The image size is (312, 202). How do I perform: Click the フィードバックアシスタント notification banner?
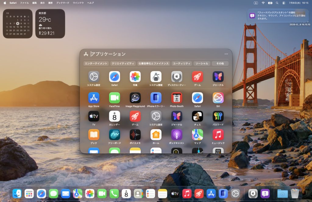click(278, 16)
